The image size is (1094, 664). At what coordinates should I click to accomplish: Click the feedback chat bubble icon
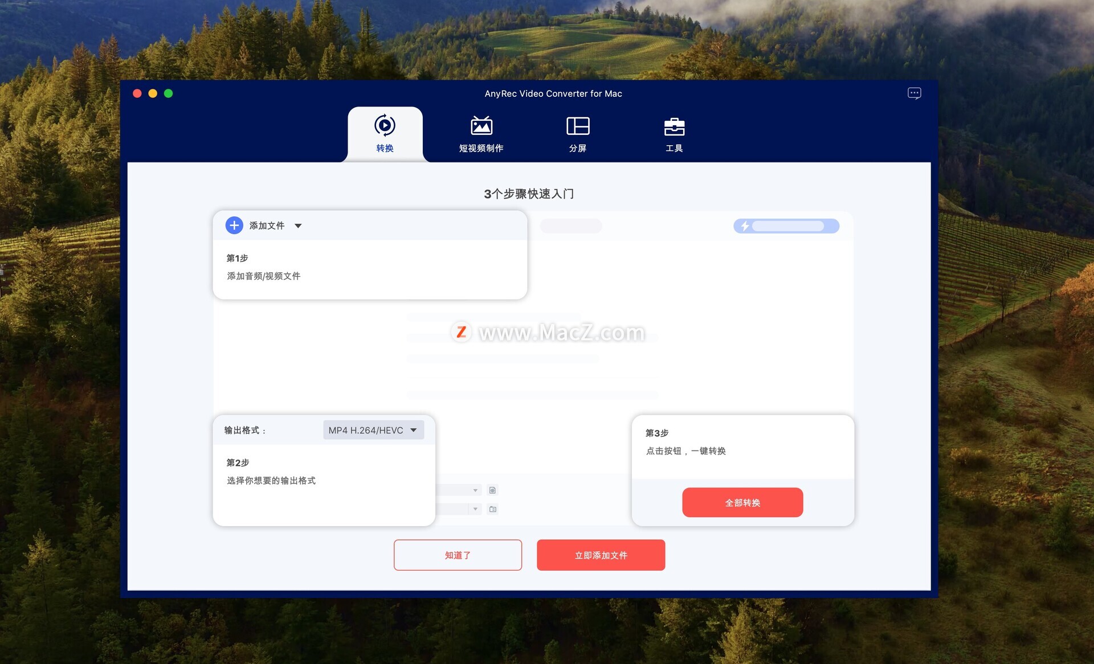(x=914, y=93)
